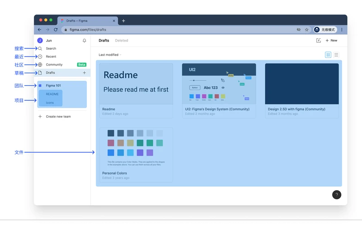The height and width of the screenshot is (226, 362).
Task: Switch to grid view
Action: [328, 55]
